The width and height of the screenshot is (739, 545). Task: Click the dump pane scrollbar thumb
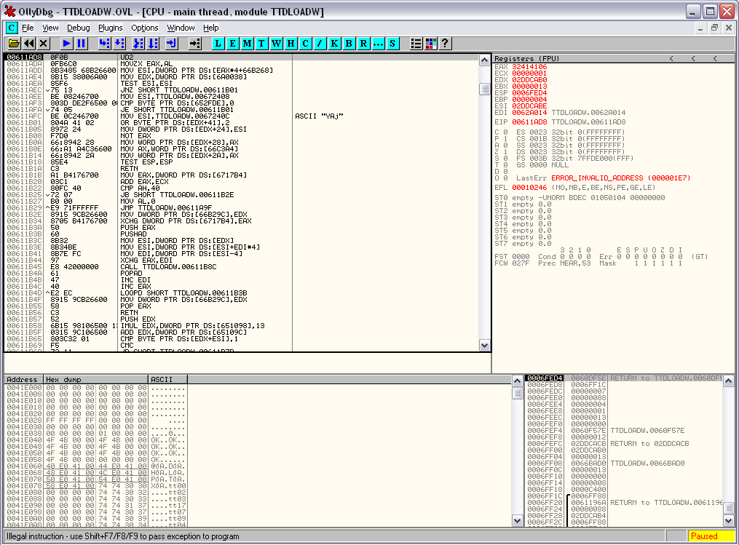517,393
